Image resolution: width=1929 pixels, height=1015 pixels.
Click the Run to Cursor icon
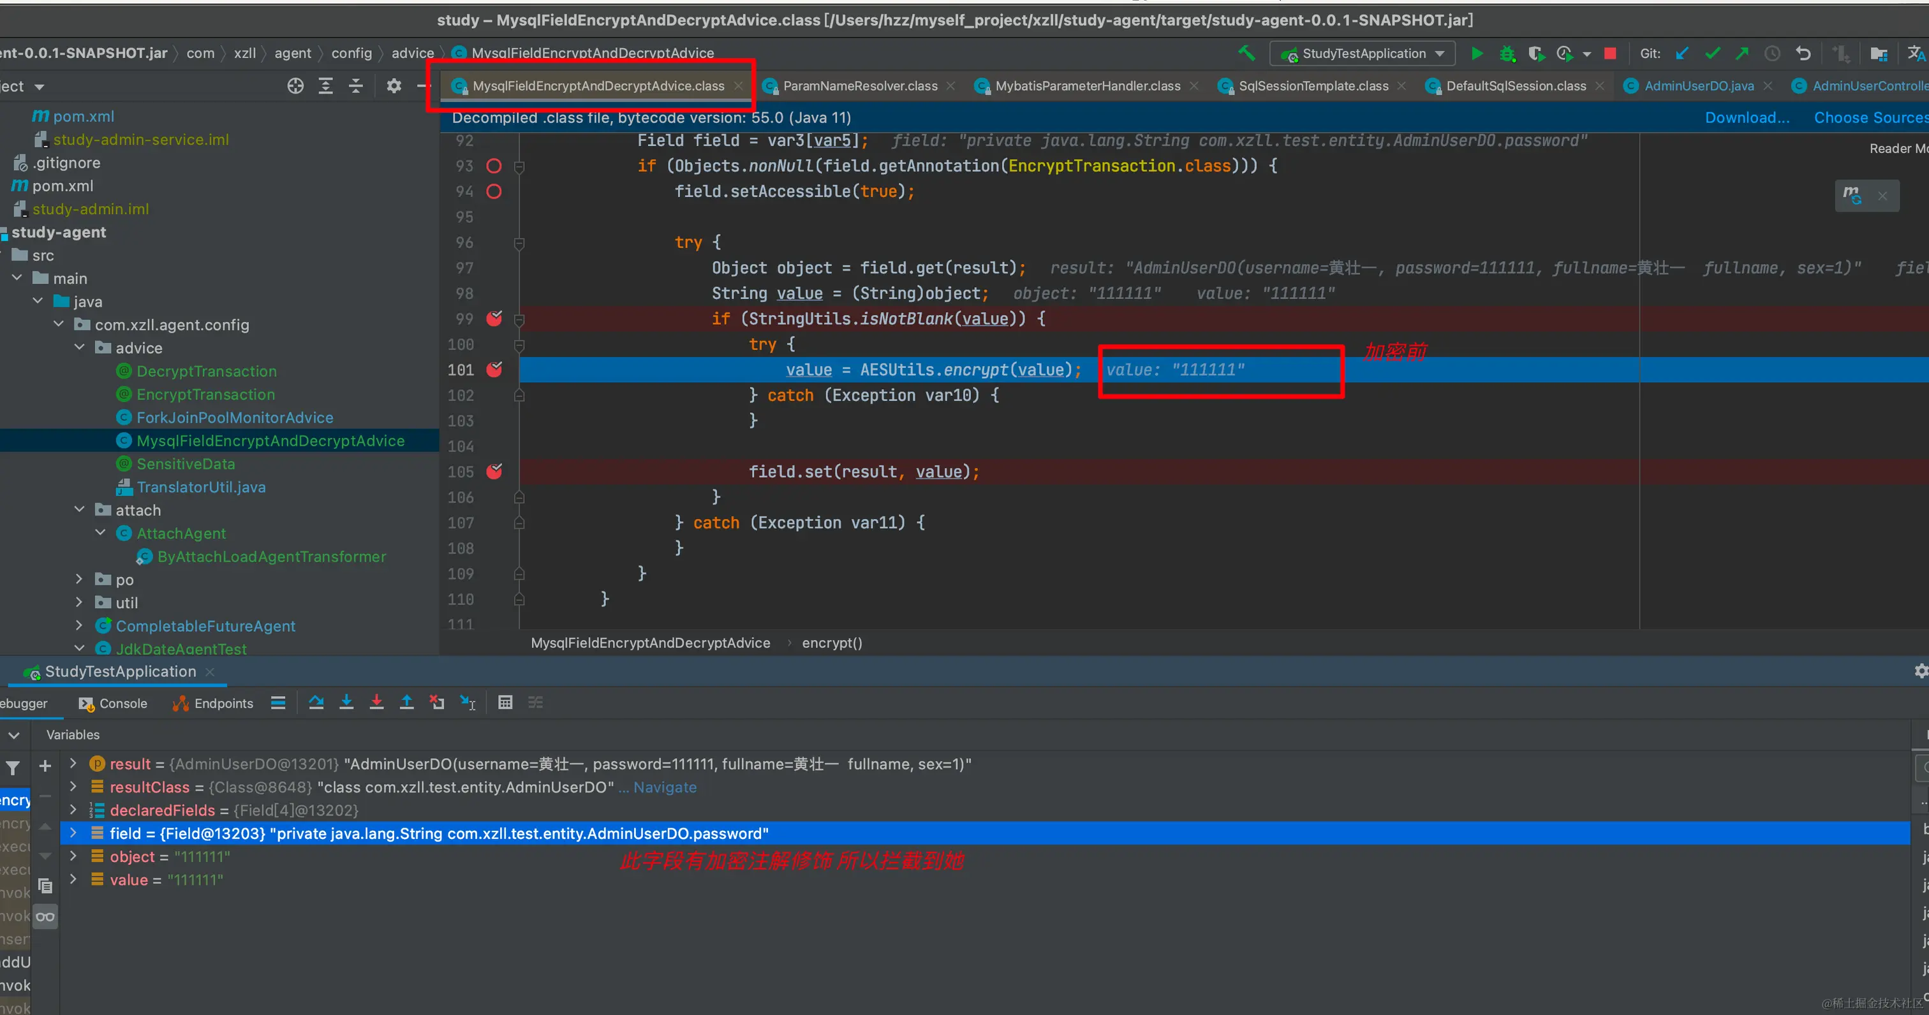point(468,702)
